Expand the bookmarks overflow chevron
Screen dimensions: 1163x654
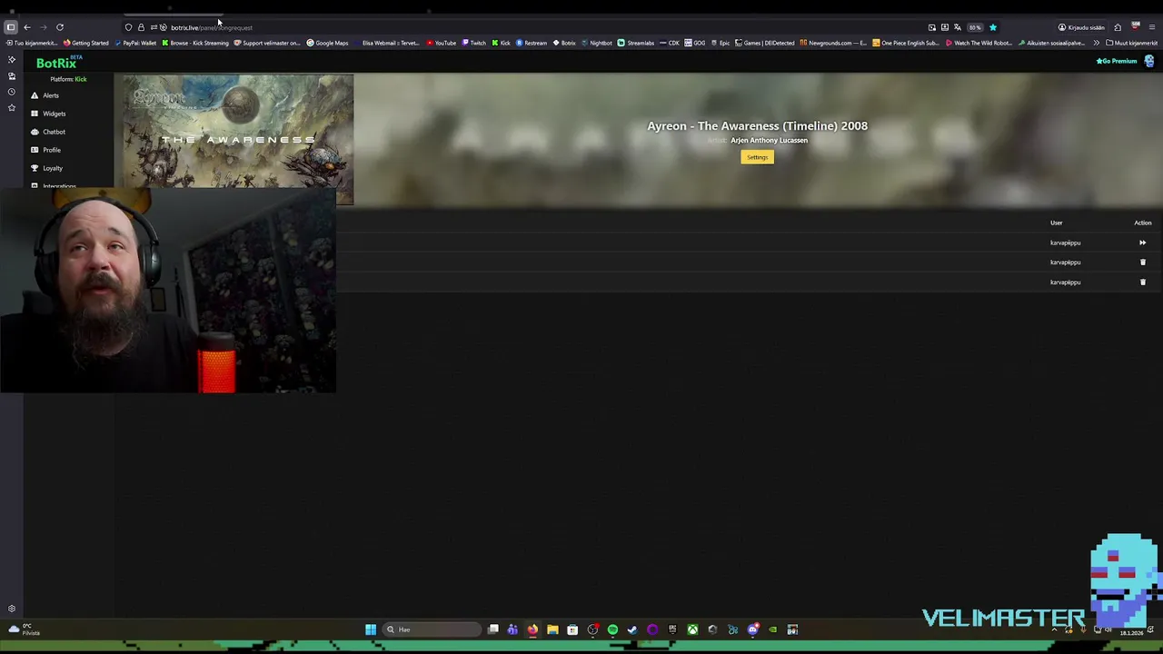1097,43
